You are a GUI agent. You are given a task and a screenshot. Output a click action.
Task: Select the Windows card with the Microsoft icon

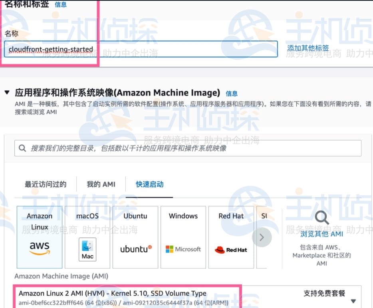(x=183, y=237)
